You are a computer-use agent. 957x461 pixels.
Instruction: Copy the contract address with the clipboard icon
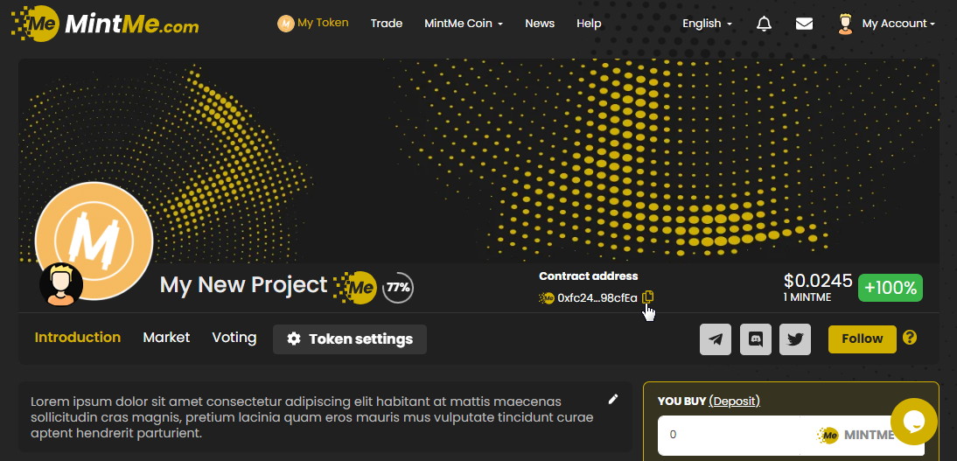point(647,297)
